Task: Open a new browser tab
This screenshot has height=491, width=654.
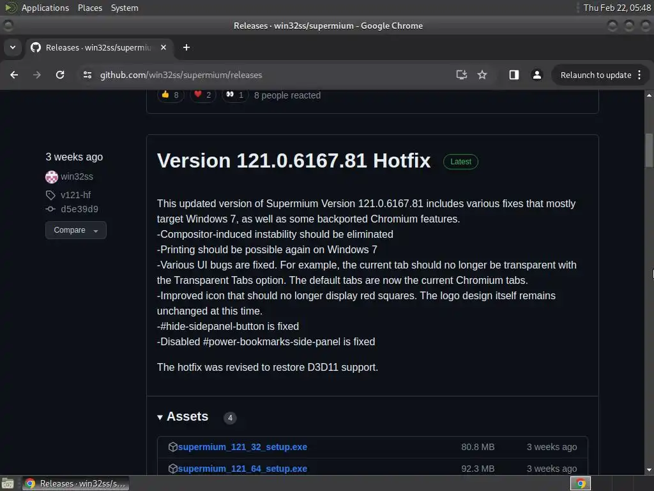Action: pyautogui.click(x=186, y=47)
